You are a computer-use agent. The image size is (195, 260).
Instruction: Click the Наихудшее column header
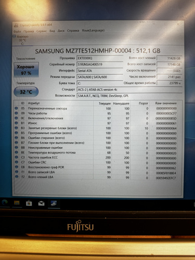point(121,103)
